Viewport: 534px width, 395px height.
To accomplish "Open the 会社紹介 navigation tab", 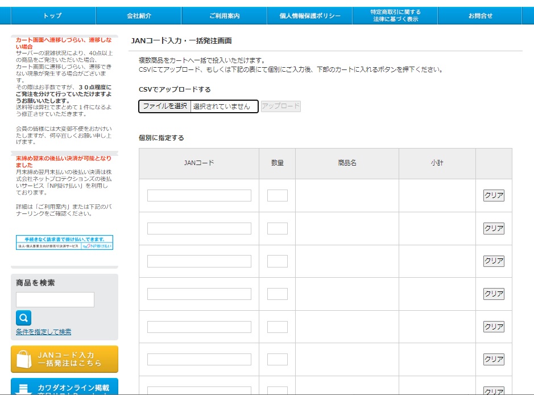I will click(x=139, y=16).
